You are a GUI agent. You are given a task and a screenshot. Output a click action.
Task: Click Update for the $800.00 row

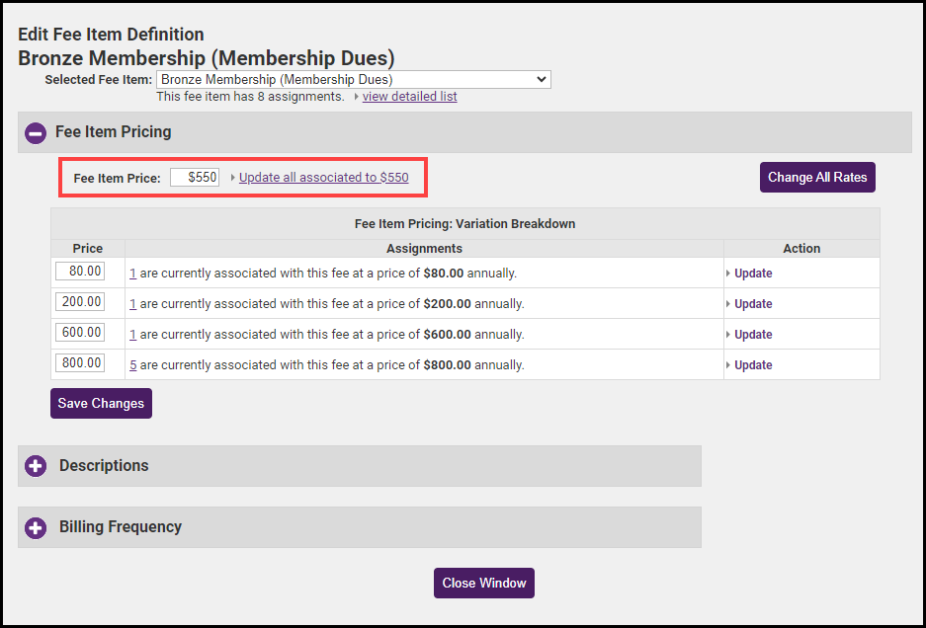tap(753, 365)
